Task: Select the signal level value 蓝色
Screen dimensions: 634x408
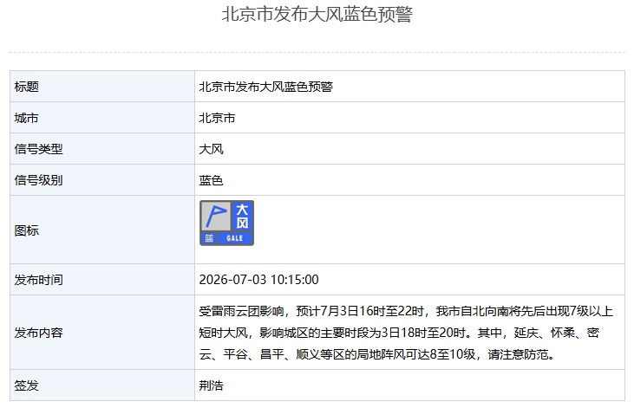Action: click(211, 180)
